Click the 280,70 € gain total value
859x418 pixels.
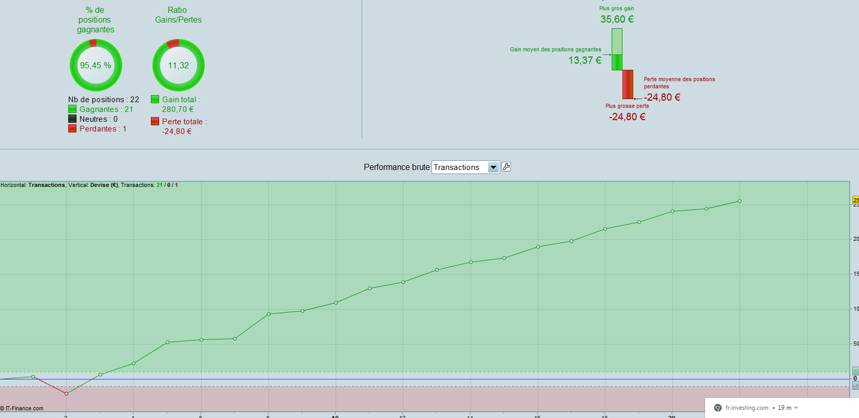[178, 109]
